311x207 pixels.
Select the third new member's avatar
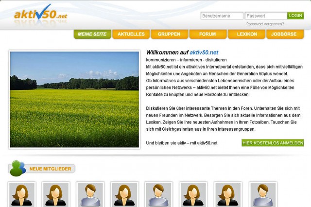pos(91,195)
